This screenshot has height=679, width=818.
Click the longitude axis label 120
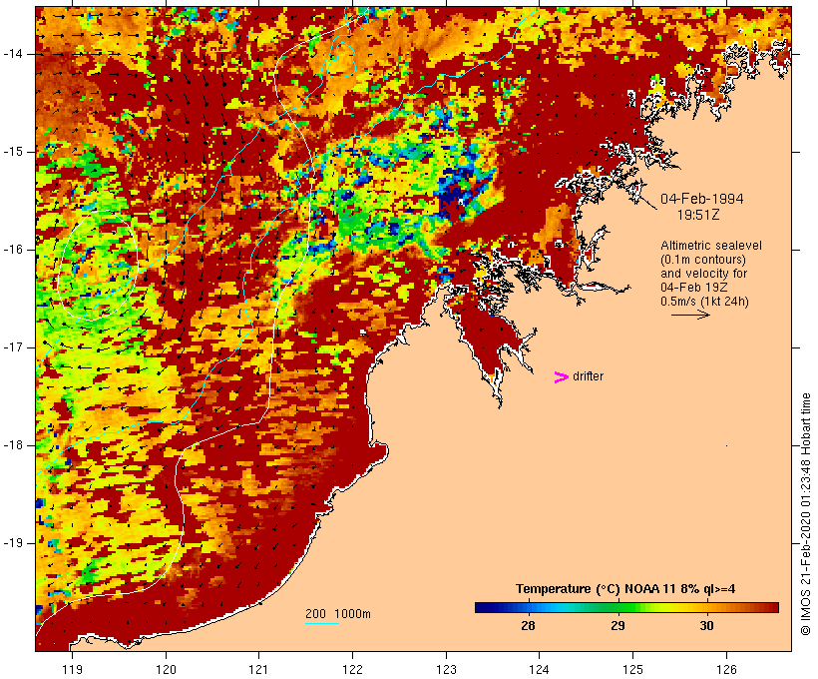(166, 670)
